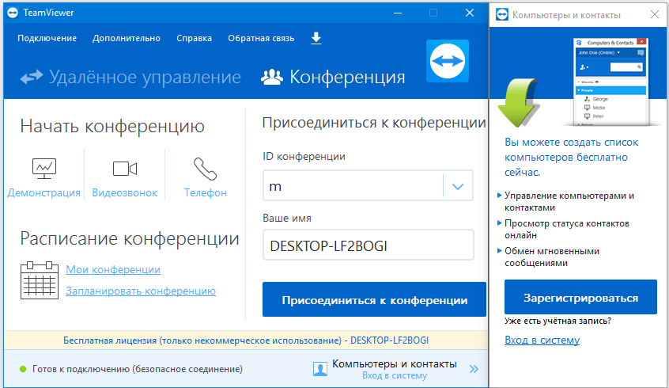Click the TeamViewer logo in blue header
The image size is (669, 388).
(x=448, y=60)
